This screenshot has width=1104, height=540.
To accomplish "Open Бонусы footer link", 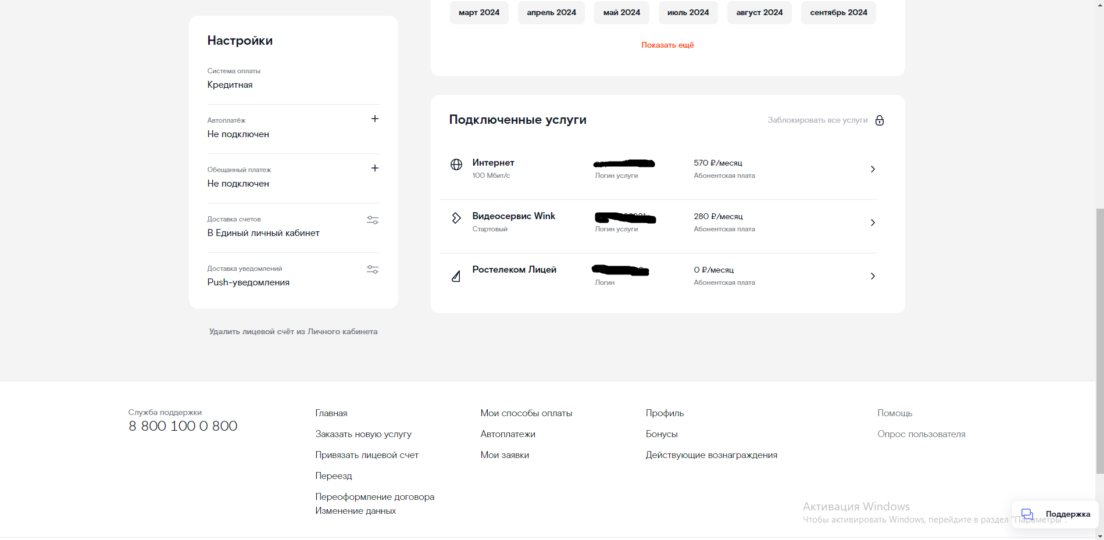I will tap(662, 434).
